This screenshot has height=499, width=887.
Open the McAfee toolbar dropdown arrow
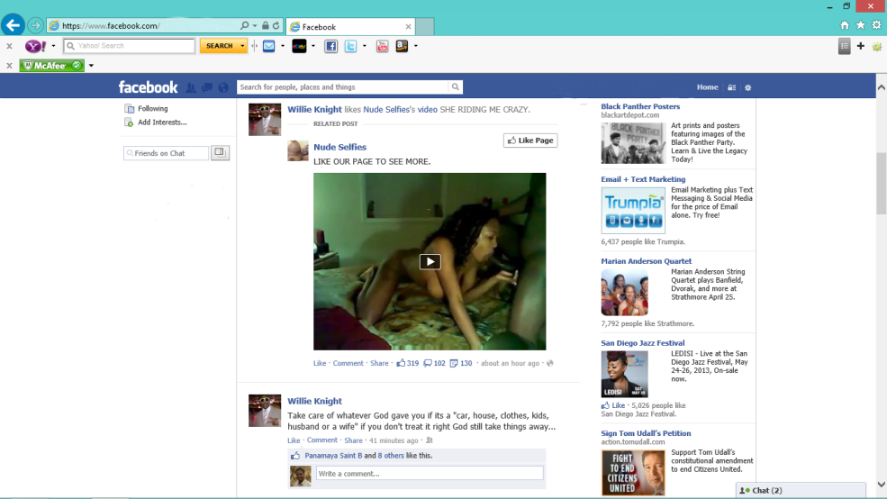click(91, 66)
